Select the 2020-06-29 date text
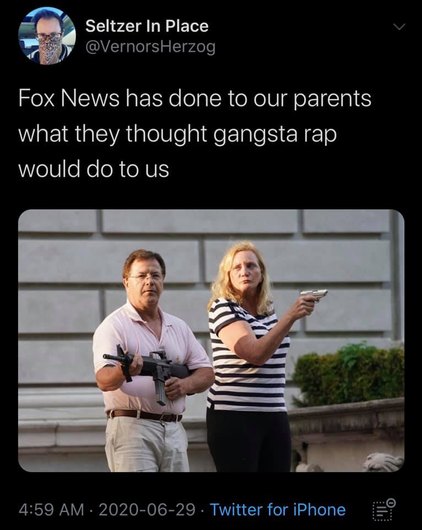 [147, 510]
